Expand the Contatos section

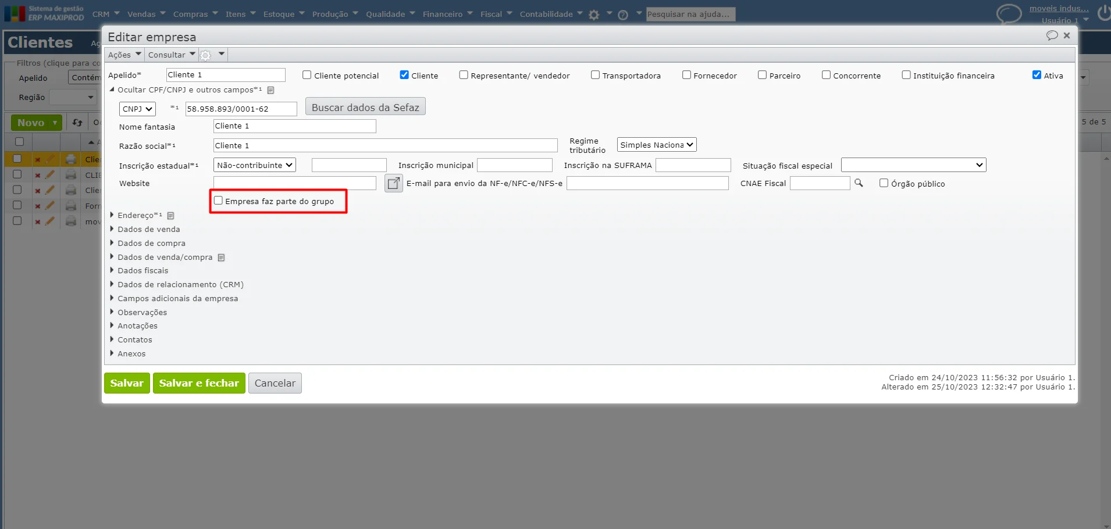[112, 339]
